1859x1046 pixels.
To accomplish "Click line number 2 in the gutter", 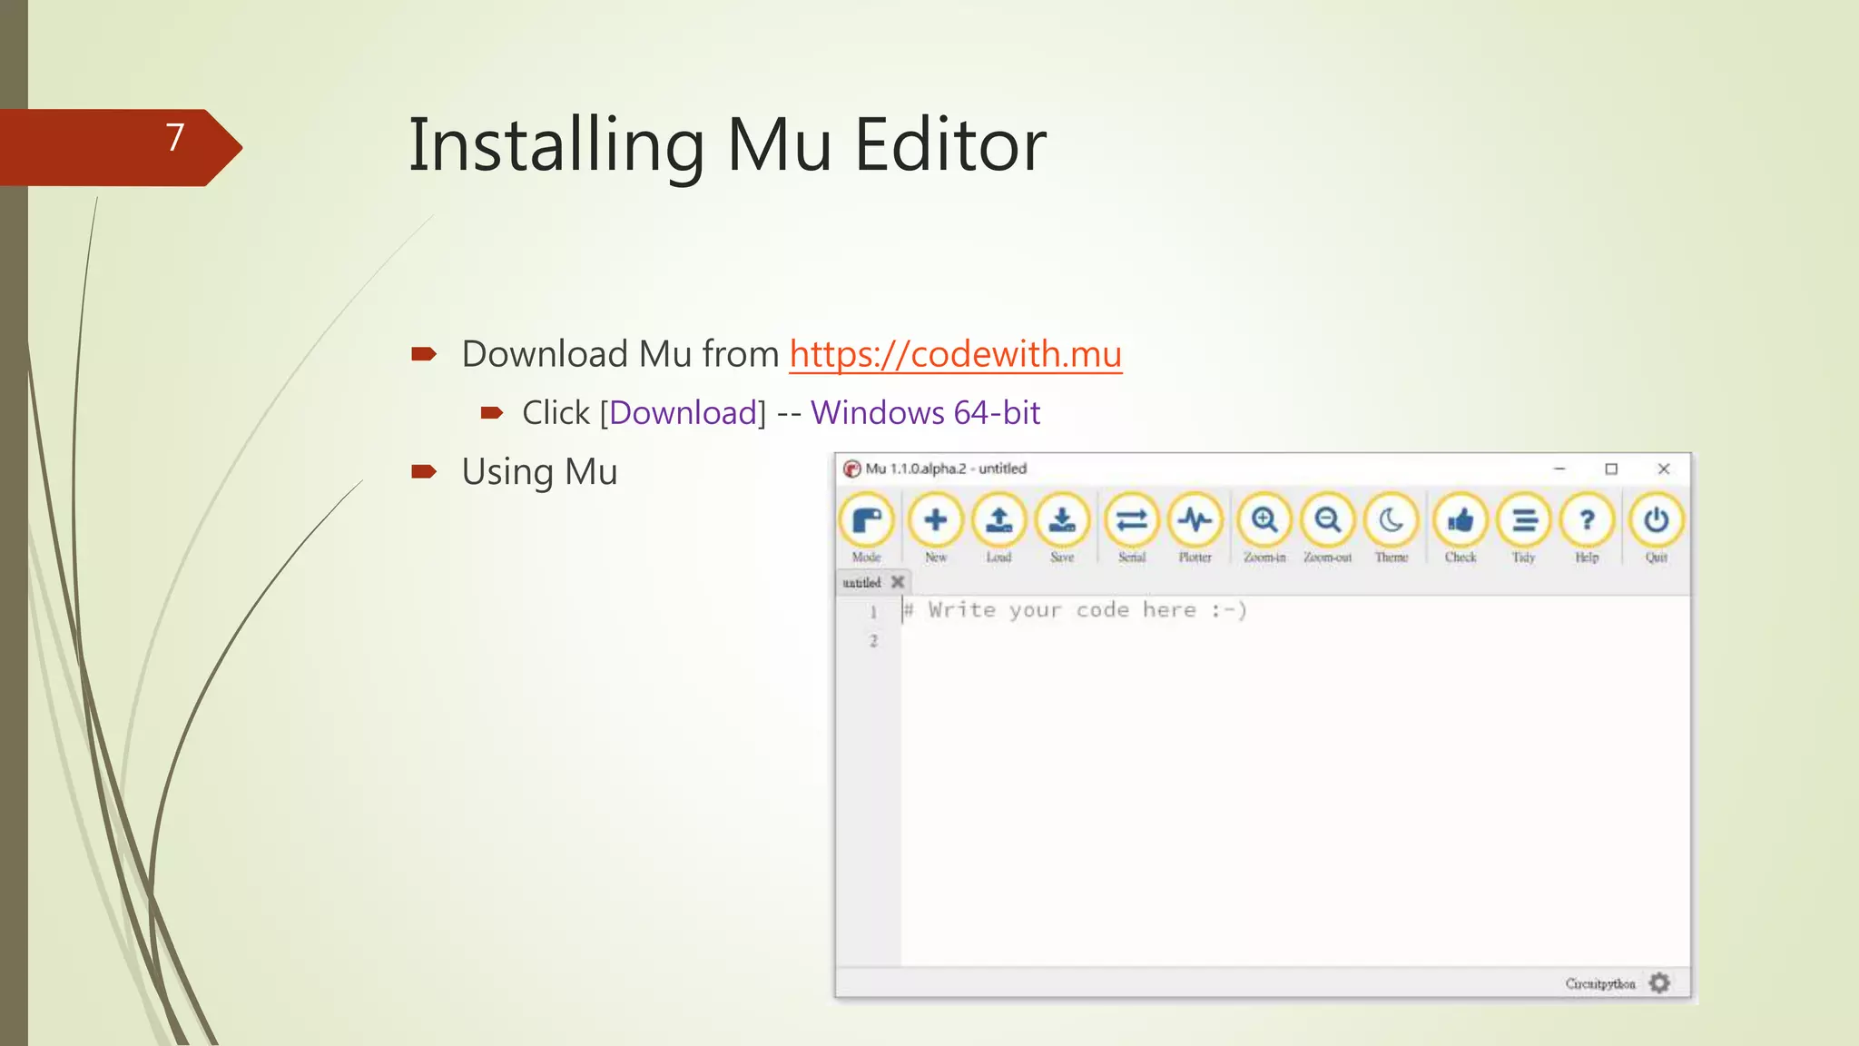I will click(x=873, y=641).
